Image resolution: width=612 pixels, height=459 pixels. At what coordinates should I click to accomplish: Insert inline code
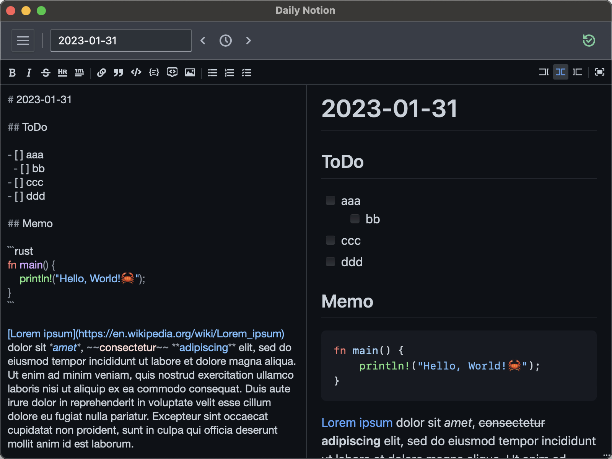coord(136,72)
